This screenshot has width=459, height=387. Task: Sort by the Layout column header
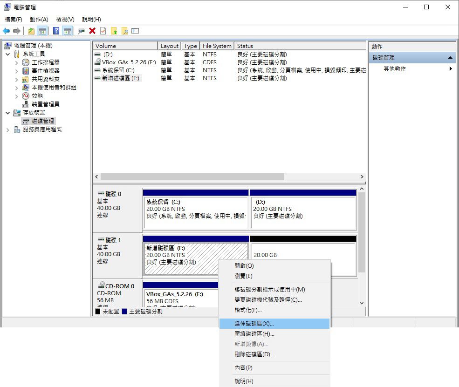click(x=169, y=46)
